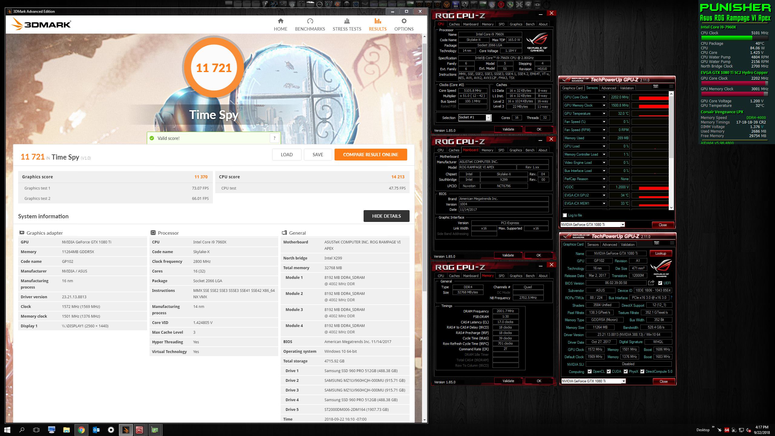This screenshot has width=775, height=436.
Task: Click the taskbar clock showing 4:17 PM
Action: [761, 430]
